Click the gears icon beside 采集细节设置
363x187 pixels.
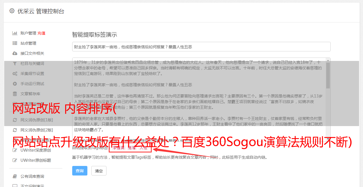[15, 74]
